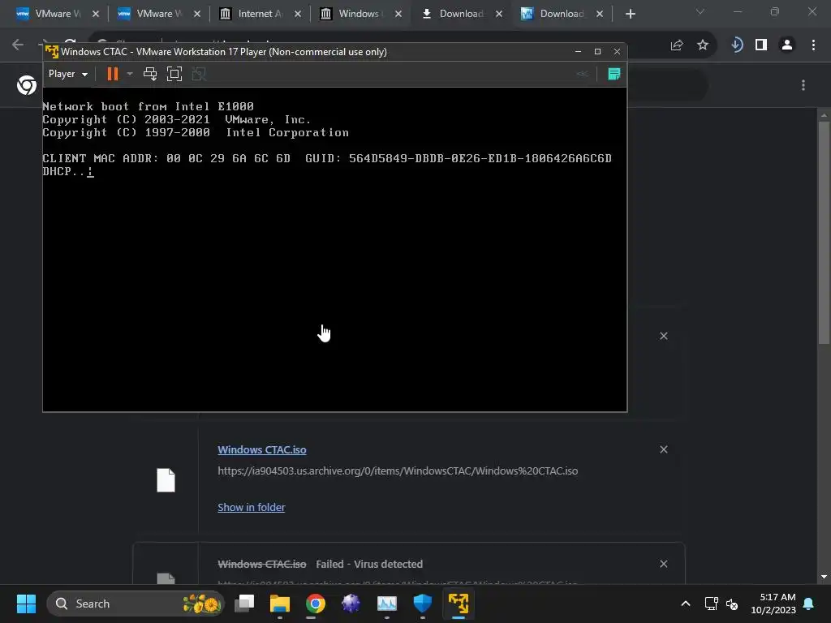Open the Player menu in VMware
Screen dimensions: 831x623
pos(68,74)
